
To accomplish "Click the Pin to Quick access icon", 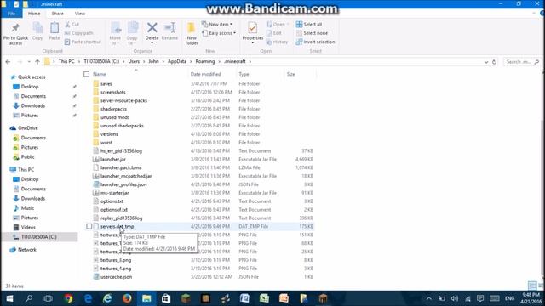I will click(15, 28).
